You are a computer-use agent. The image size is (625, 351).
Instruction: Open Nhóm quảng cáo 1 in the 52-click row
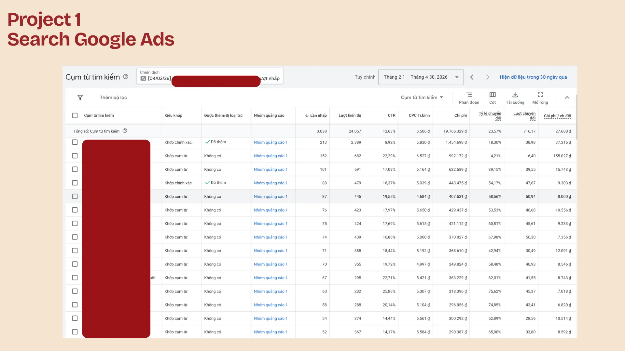pos(271,332)
